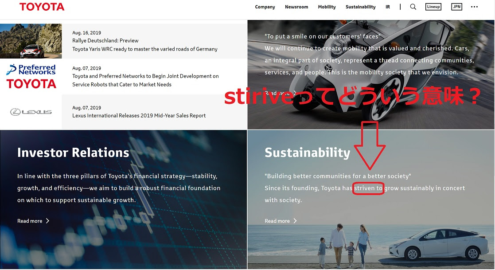Click the Lineup boxed button
Image resolution: width=495 pixels, height=270 pixels.
(x=433, y=7)
